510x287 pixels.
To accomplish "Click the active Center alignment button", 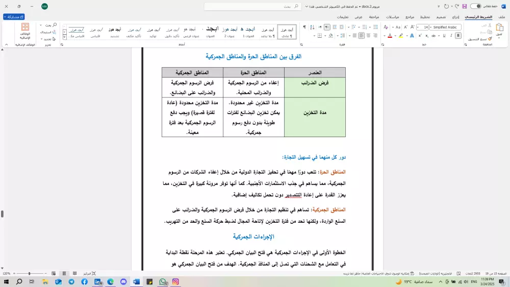I will tap(362, 36).
